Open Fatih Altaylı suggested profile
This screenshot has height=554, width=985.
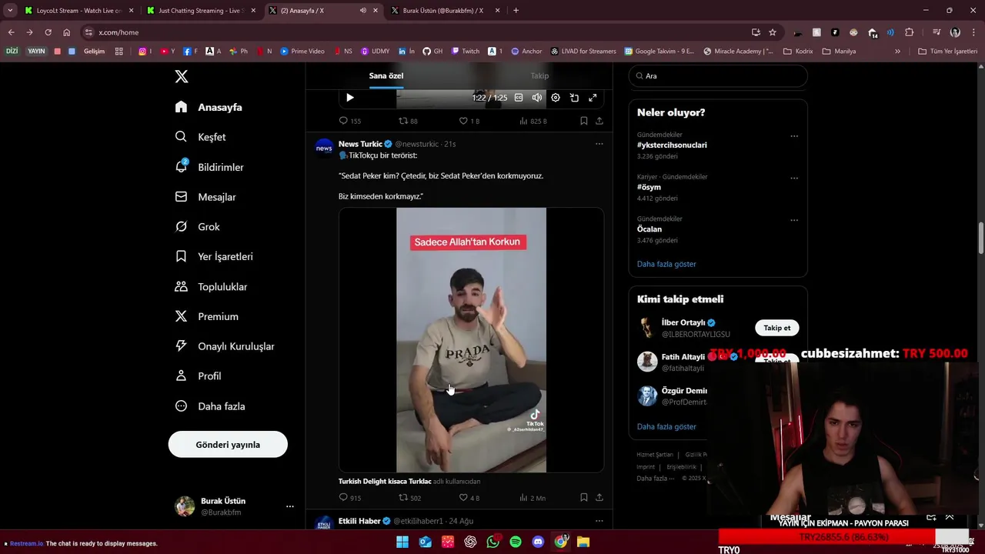point(683,357)
